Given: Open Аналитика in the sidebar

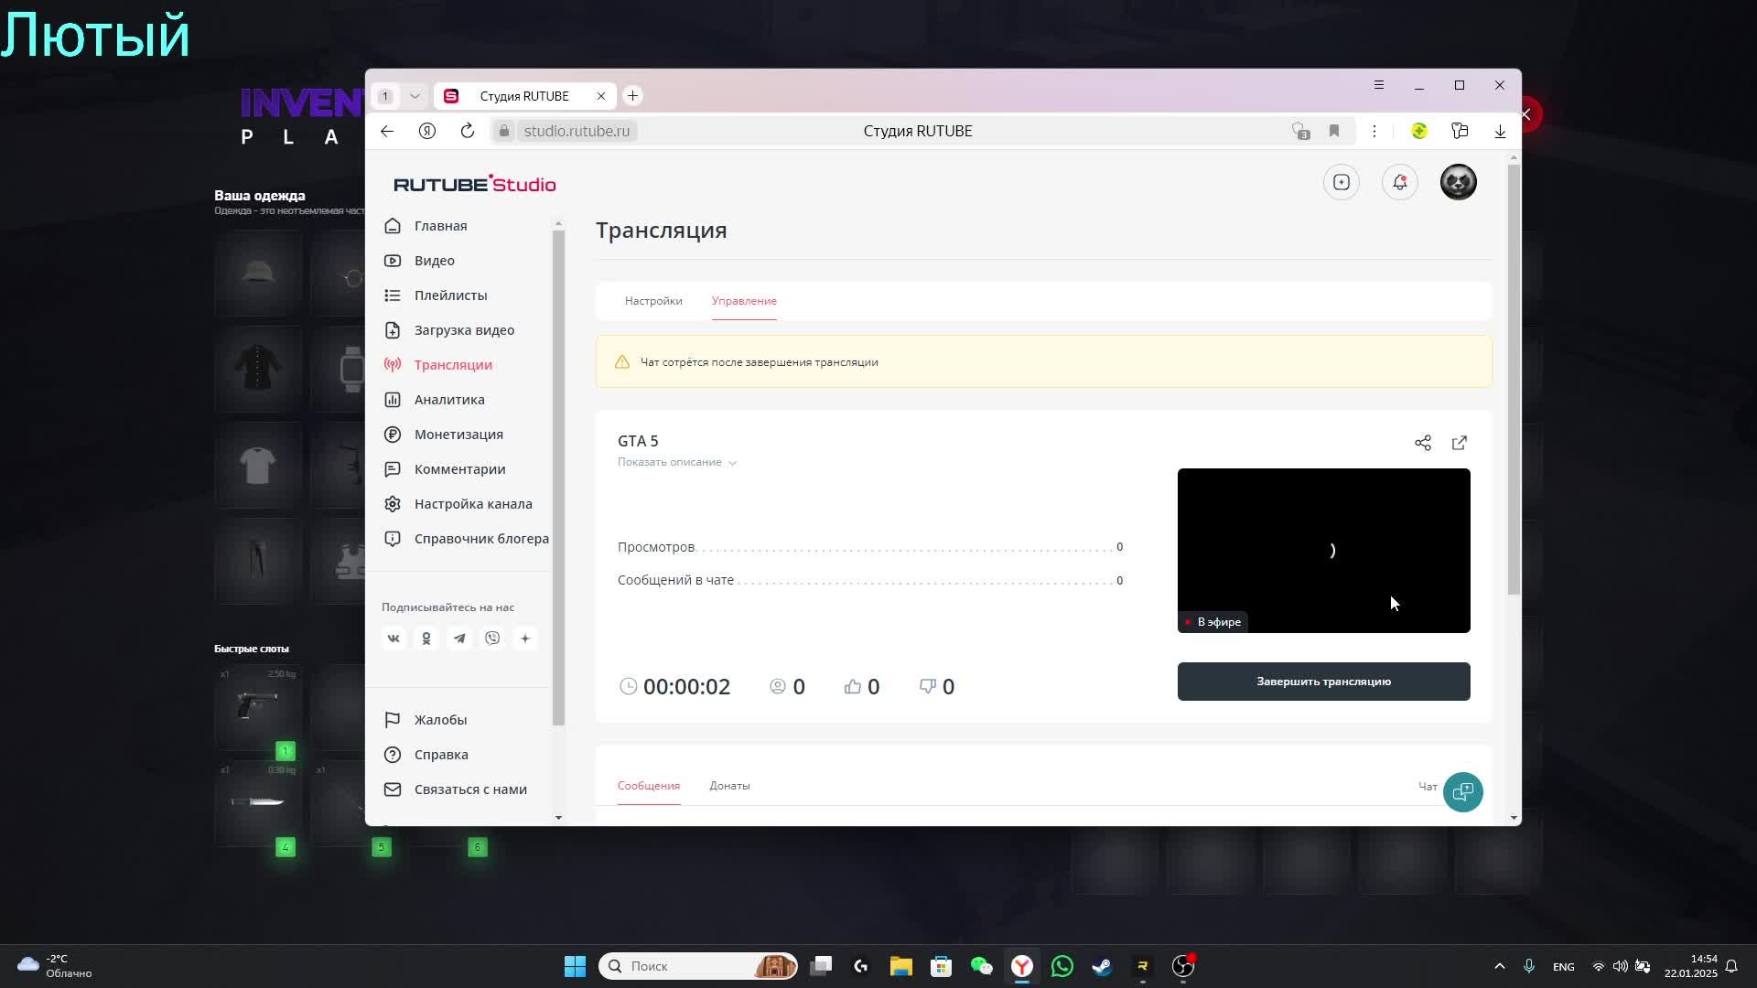Looking at the screenshot, I should click(448, 400).
